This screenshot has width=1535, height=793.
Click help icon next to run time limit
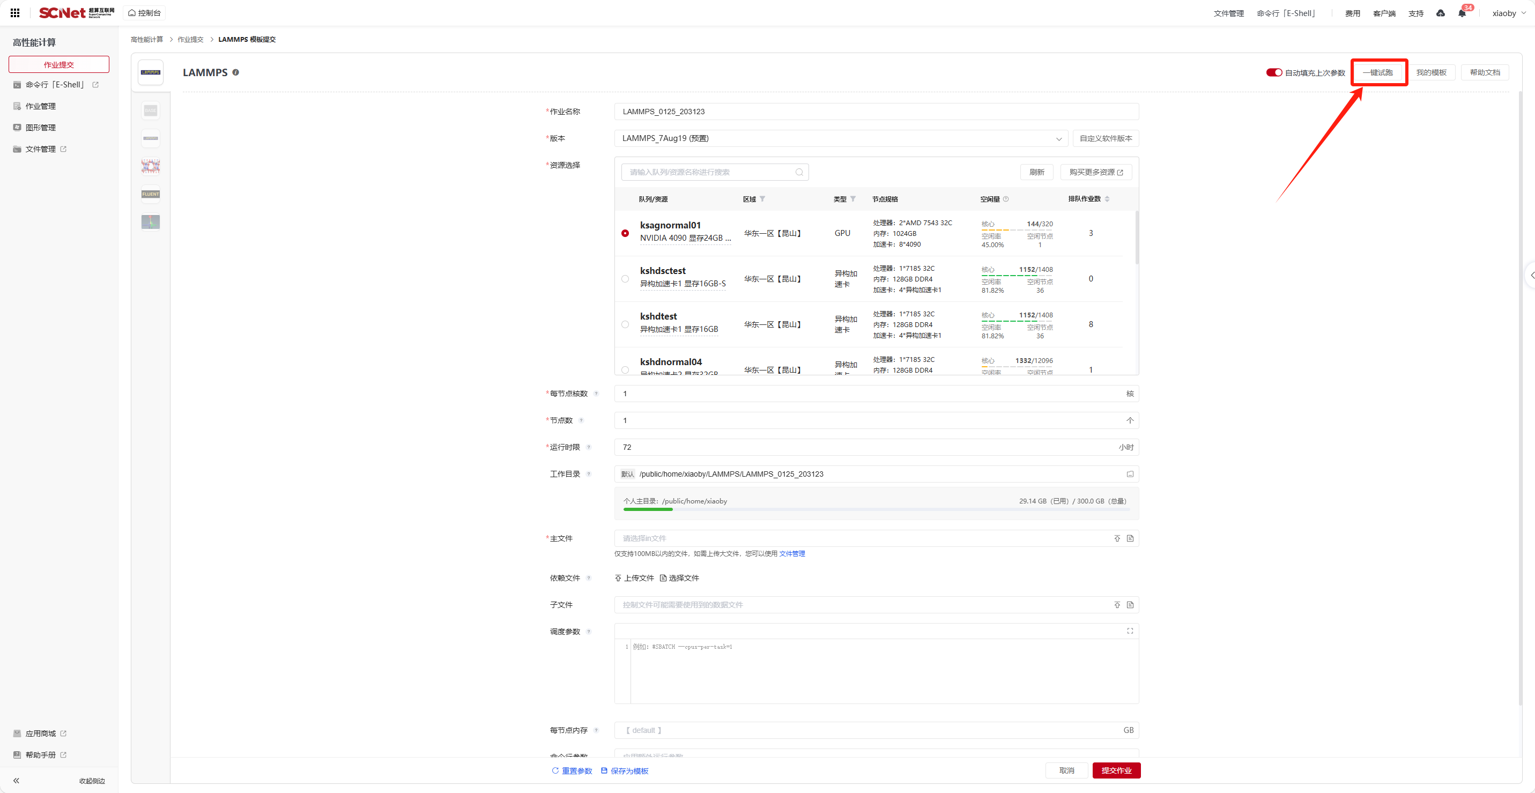pyautogui.click(x=589, y=448)
